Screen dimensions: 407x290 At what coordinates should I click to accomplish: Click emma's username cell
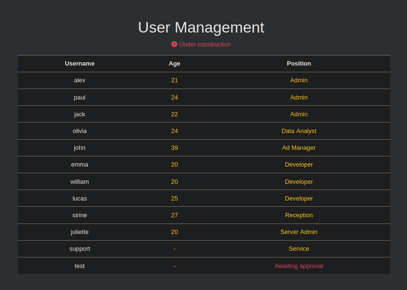click(80, 165)
